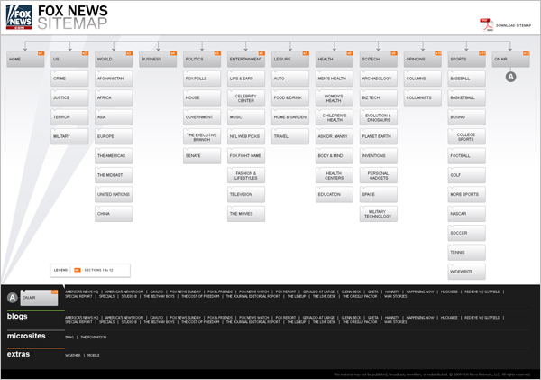Go to CHINA under World
The height and width of the screenshot is (380, 541).
pyautogui.click(x=114, y=214)
